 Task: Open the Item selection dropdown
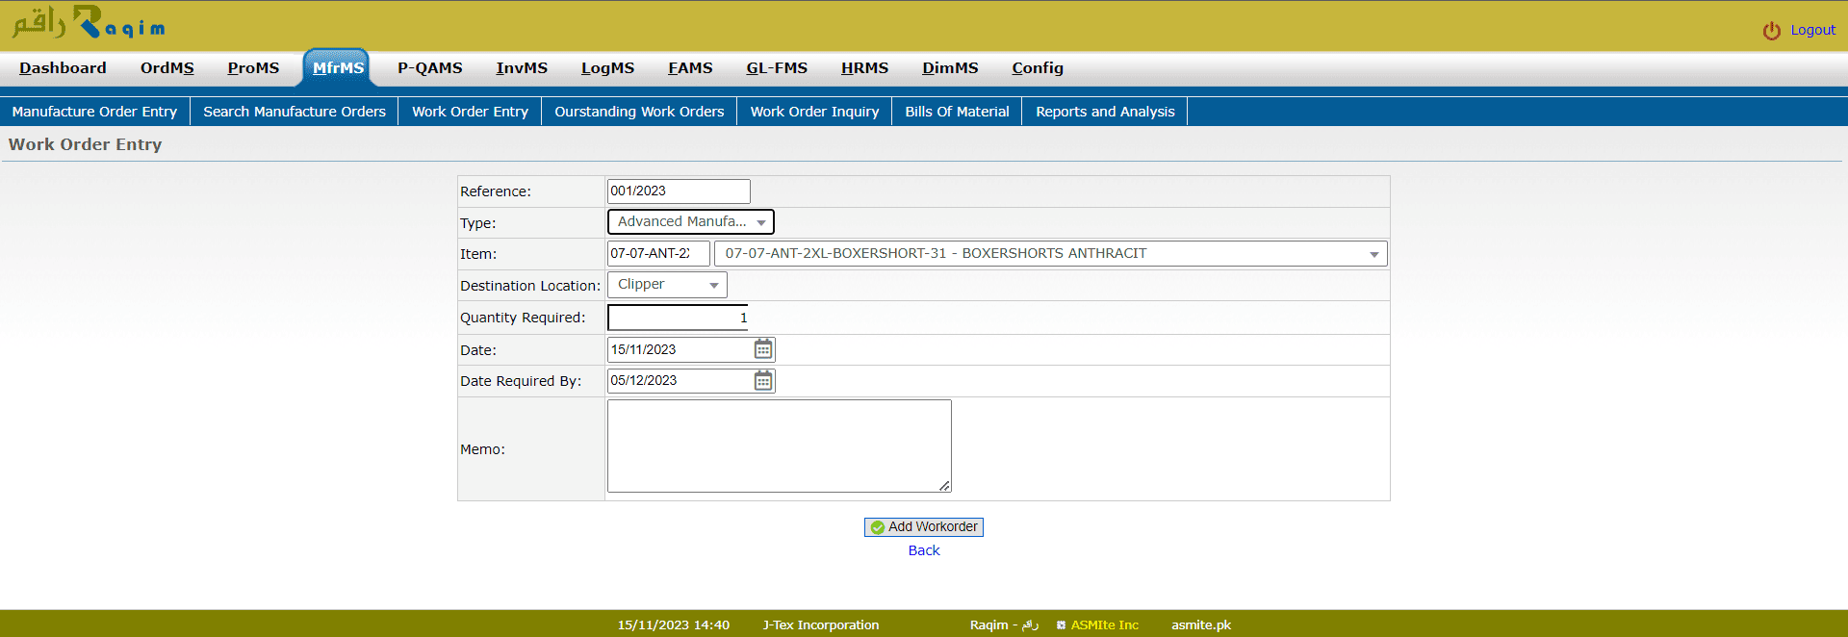tap(1049, 254)
